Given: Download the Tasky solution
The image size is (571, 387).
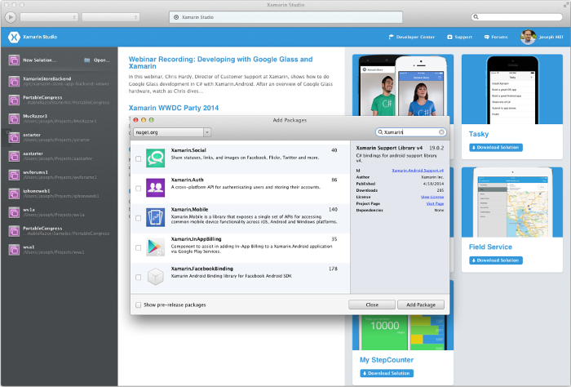Looking at the screenshot, I should tap(496, 148).
